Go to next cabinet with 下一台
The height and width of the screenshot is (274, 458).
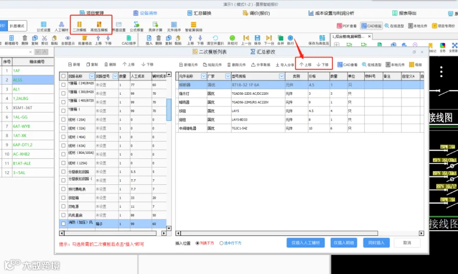click(x=269, y=40)
